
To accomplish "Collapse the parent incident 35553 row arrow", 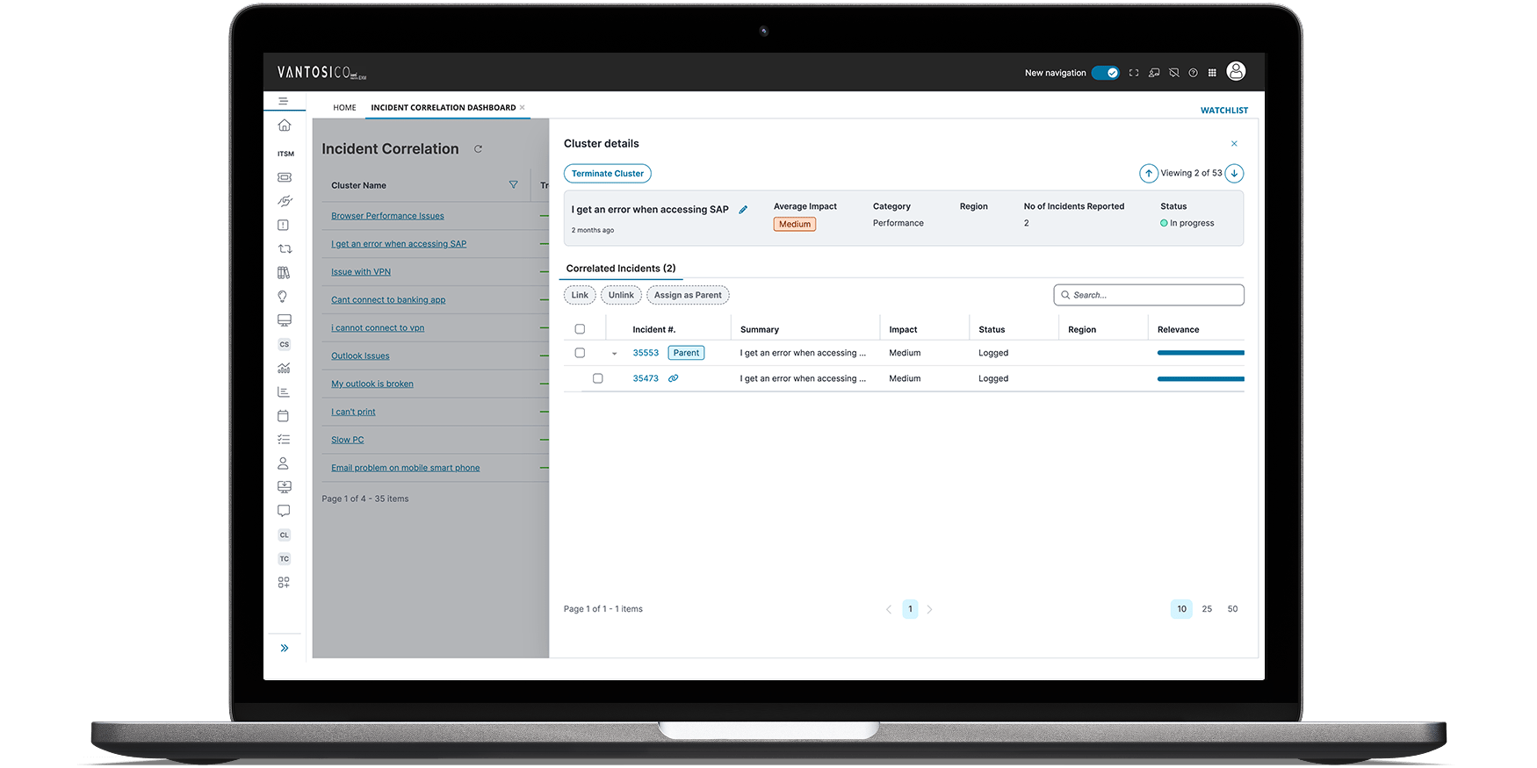I will 614,354.
